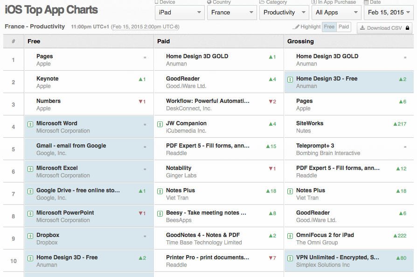Open the Keynote app link
This screenshot has width=417, height=277.
click(47, 79)
